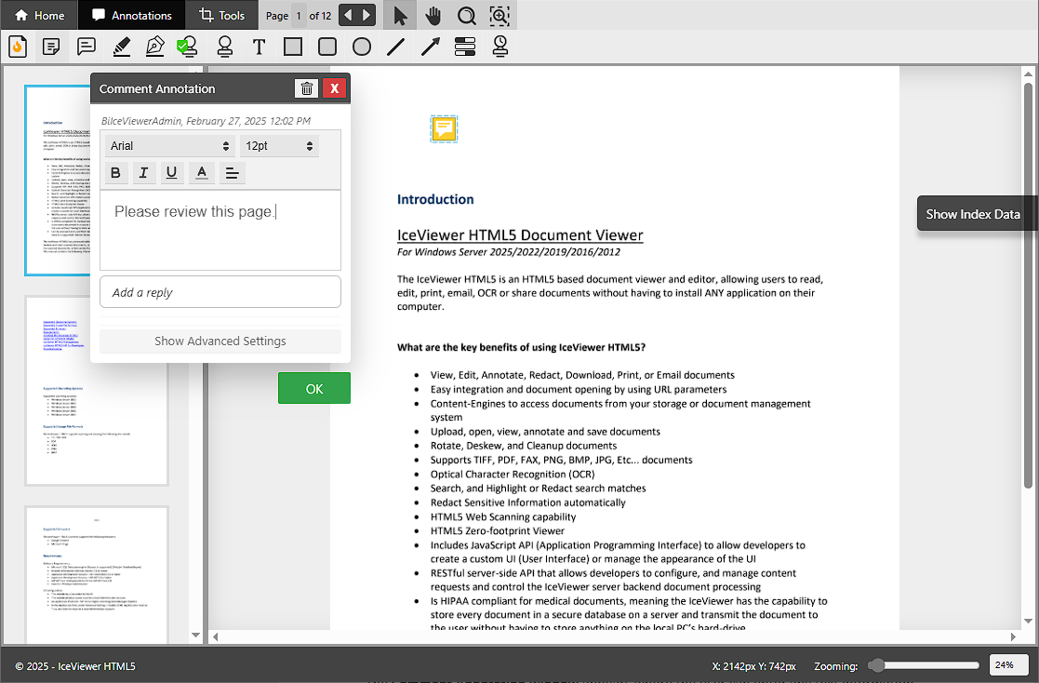Toggle bold formatting in comment editor
This screenshot has width=1039, height=683.
115,172
